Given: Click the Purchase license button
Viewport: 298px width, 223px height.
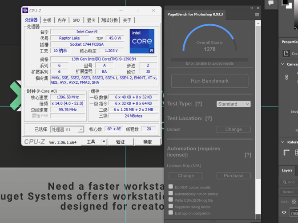Looking at the screenshot, I should (234, 176).
